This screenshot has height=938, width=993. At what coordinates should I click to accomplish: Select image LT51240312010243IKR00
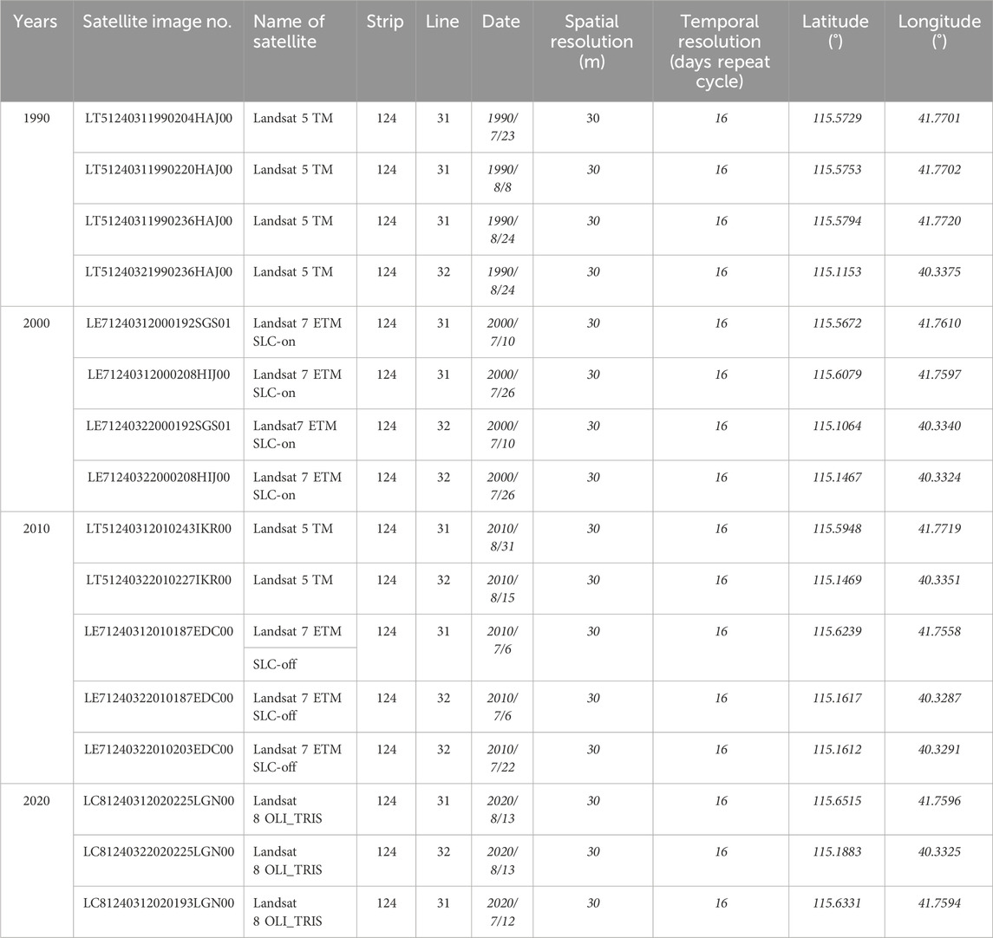tap(159, 529)
